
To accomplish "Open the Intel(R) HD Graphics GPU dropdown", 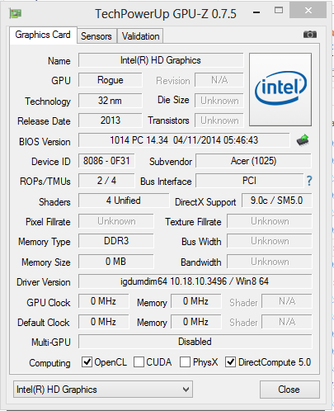I will 103,390.
